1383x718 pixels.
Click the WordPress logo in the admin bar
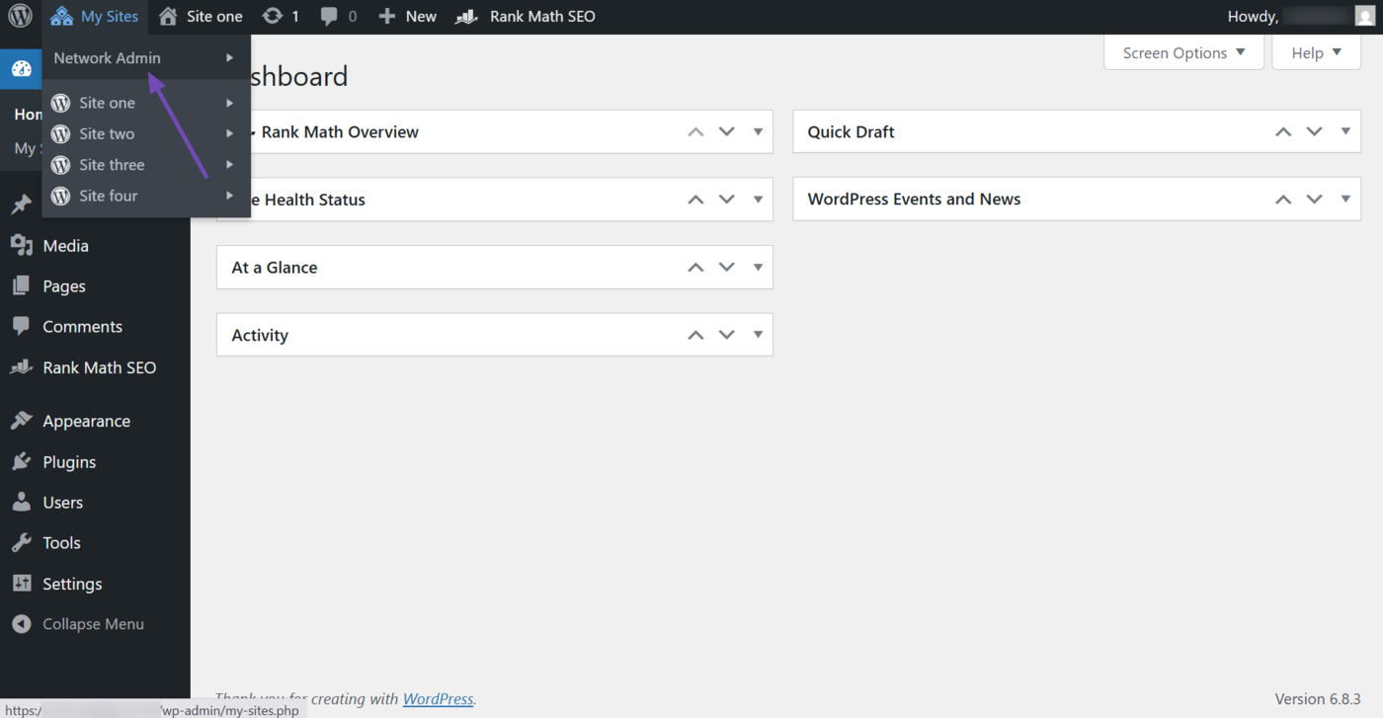tap(20, 16)
